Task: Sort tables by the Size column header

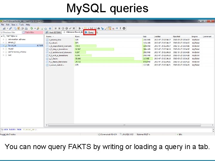Action: (x=148, y=36)
